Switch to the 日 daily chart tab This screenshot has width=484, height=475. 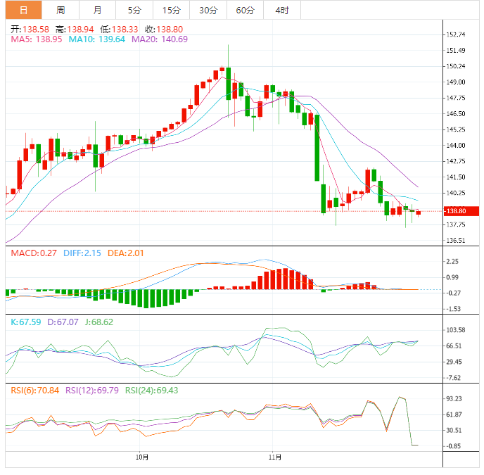(24, 10)
